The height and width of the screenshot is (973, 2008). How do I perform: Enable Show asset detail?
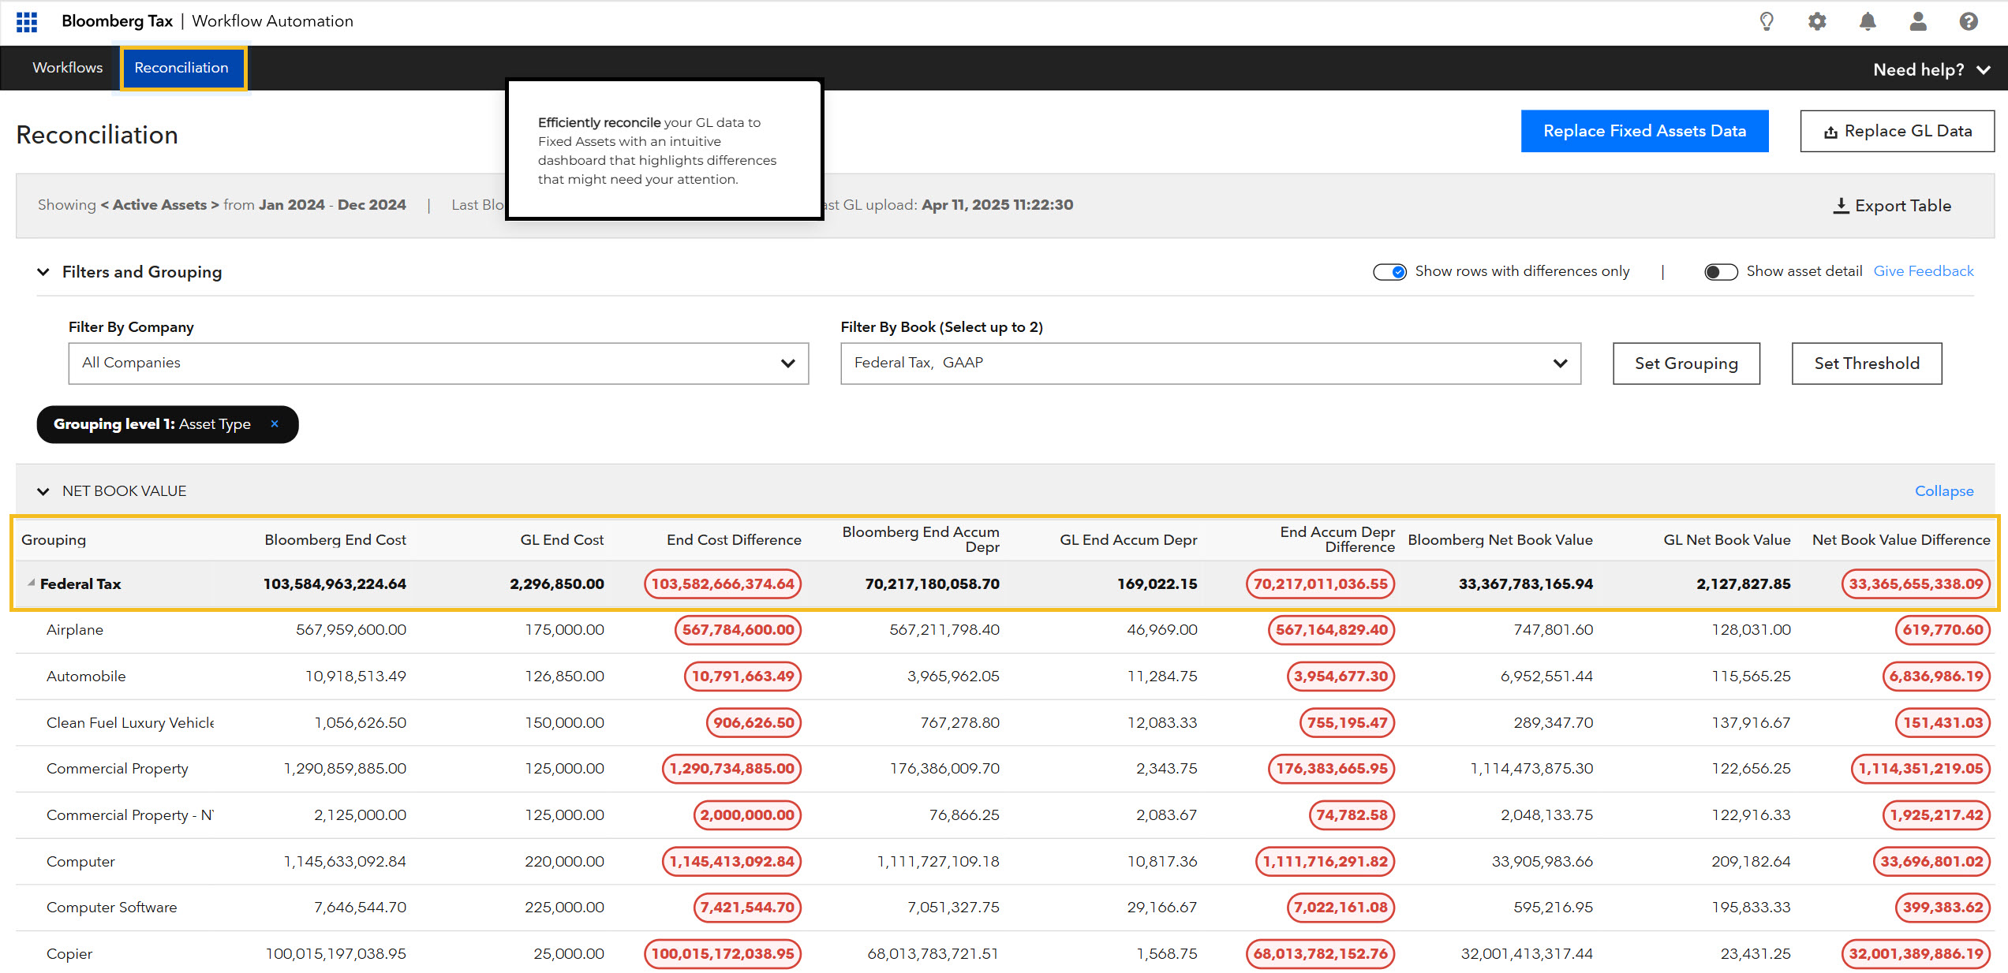1721,271
